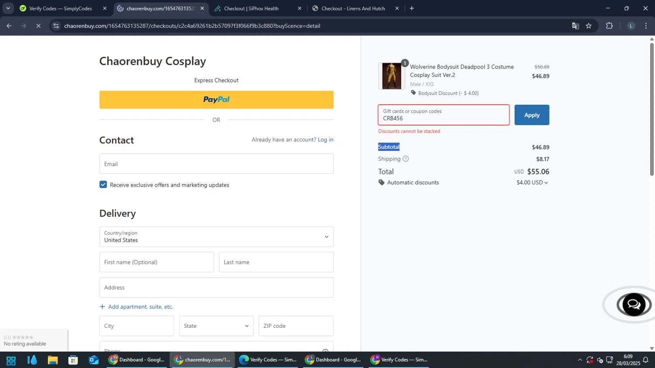Close the chaorenbuy.com browser tab

pyautogui.click(x=202, y=8)
